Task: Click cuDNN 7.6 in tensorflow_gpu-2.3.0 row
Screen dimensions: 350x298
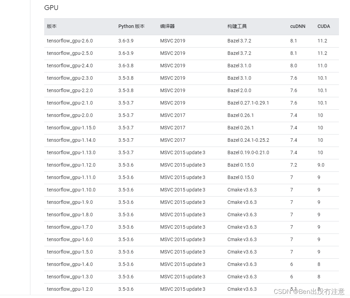Action: pos(293,78)
